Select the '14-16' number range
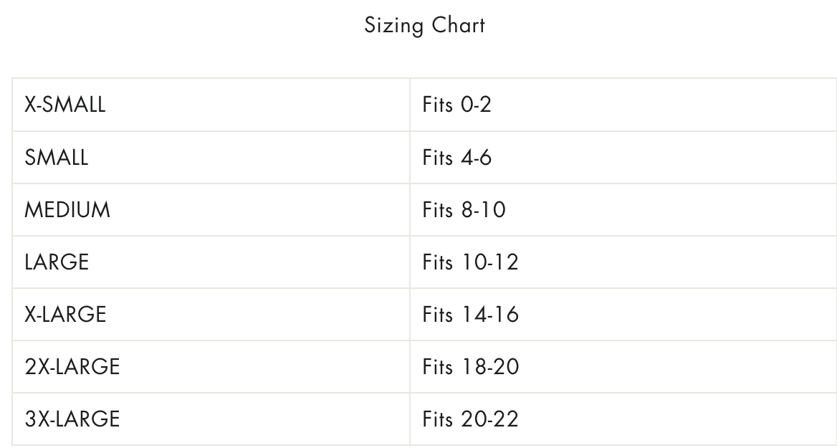Image resolution: width=837 pixels, height=448 pixels. (490, 315)
